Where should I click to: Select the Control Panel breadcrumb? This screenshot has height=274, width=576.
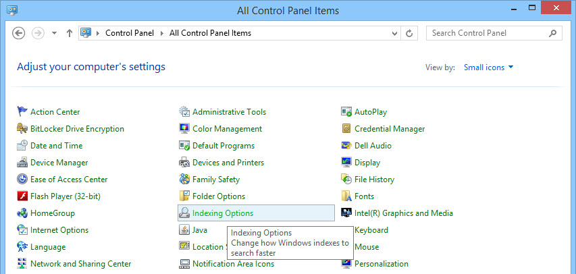pos(130,33)
